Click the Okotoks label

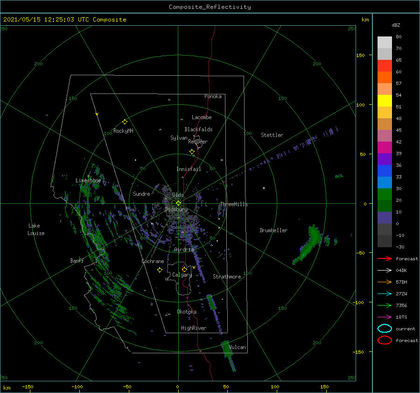tap(187, 312)
